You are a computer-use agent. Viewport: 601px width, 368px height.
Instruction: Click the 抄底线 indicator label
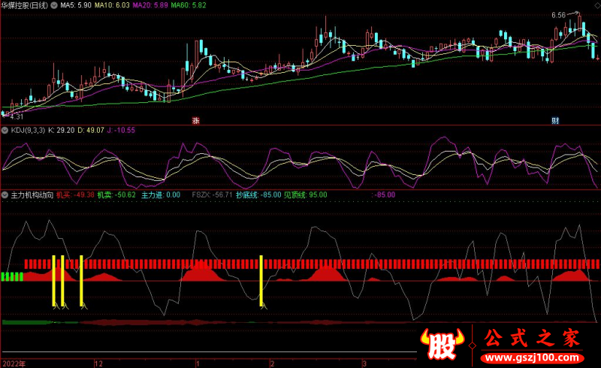pyautogui.click(x=247, y=195)
